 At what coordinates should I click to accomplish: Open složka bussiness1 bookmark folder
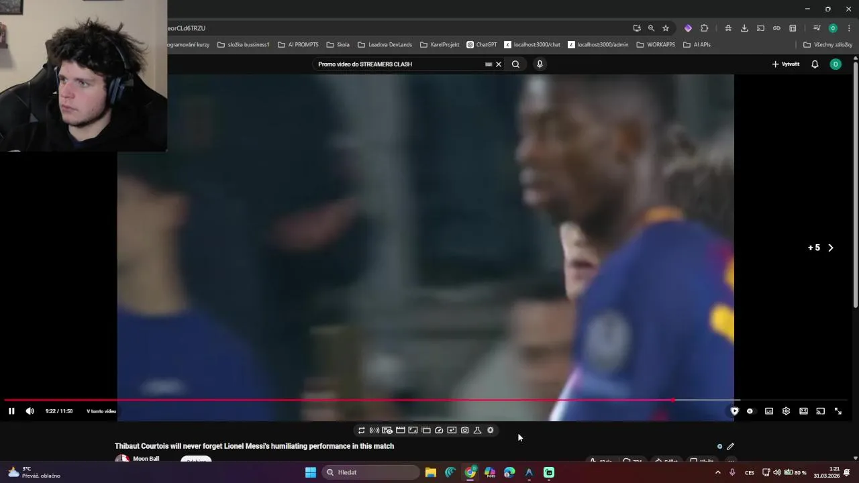[244, 45]
